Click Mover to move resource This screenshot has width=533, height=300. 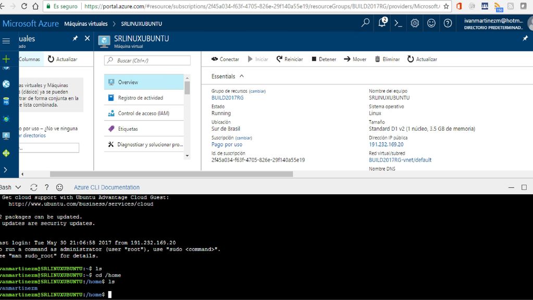click(355, 59)
